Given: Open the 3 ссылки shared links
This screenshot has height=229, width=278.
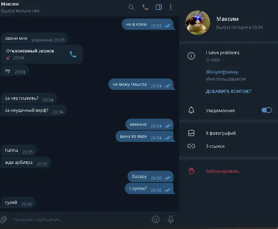Looking at the screenshot, I should click(229, 146).
